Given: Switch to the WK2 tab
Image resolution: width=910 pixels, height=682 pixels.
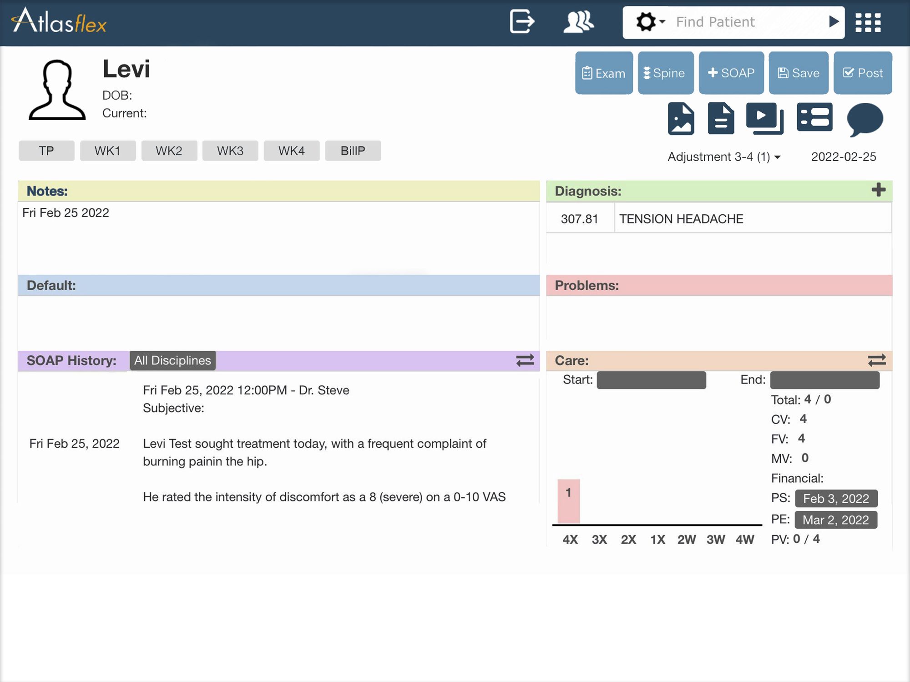Looking at the screenshot, I should pyautogui.click(x=169, y=151).
